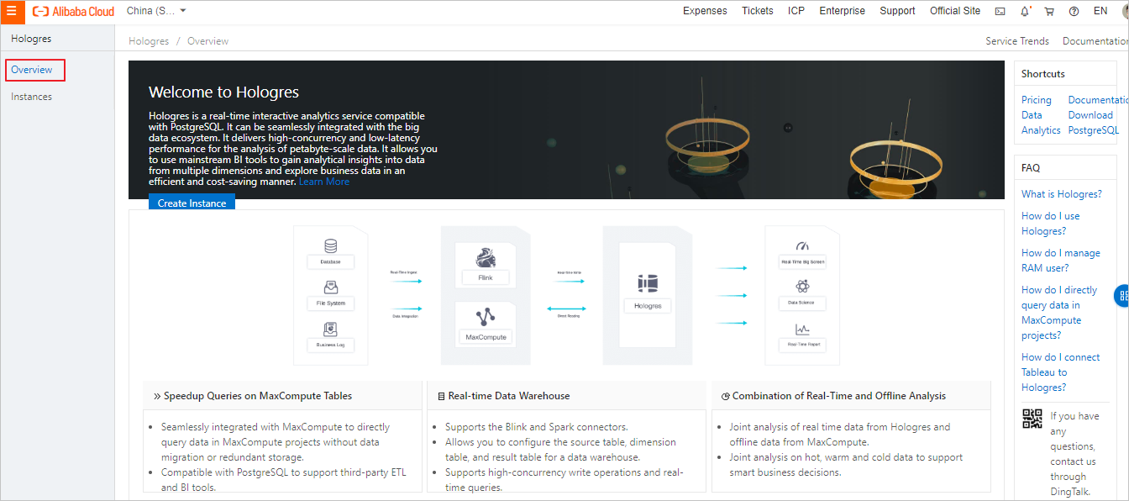Select Instances in the sidebar

click(x=31, y=97)
